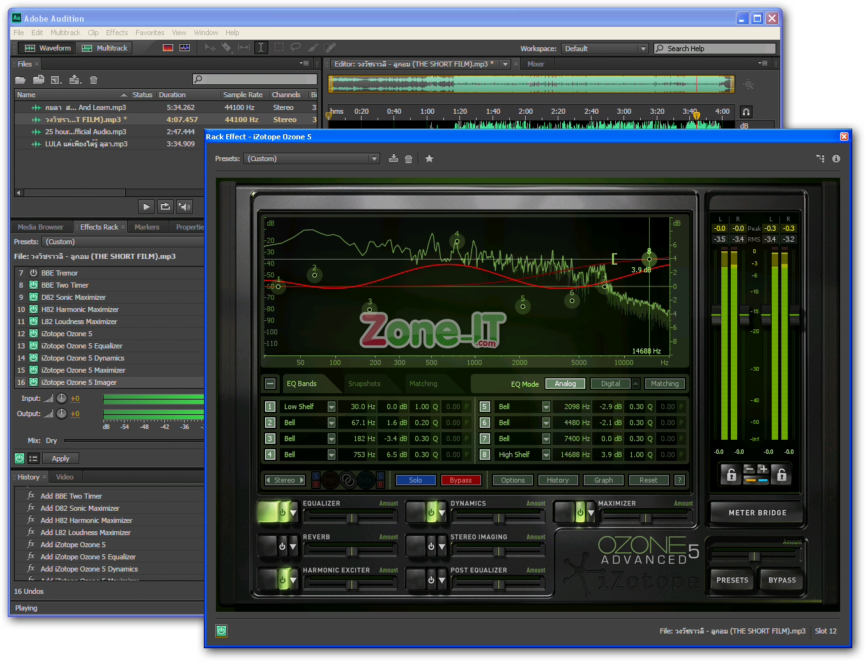
Task: Toggle Loop Playback in Files panel preview
Action: tap(165, 206)
